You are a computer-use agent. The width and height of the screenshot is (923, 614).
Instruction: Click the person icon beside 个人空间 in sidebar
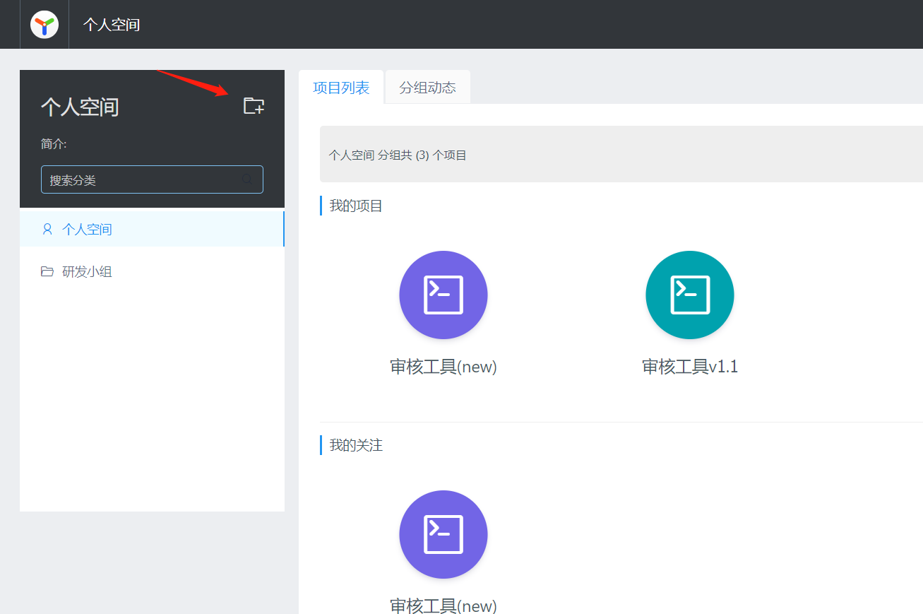[47, 228]
